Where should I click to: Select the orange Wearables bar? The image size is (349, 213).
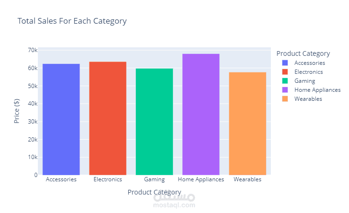247,124
